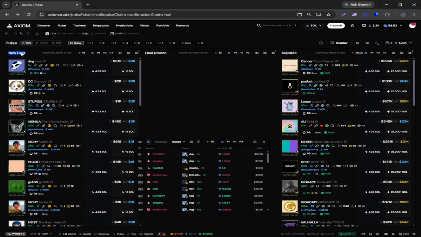The height and width of the screenshot is (237, 421).
Task: Reload the browser page
Action: pyautogui.click(x=29, y=15)
